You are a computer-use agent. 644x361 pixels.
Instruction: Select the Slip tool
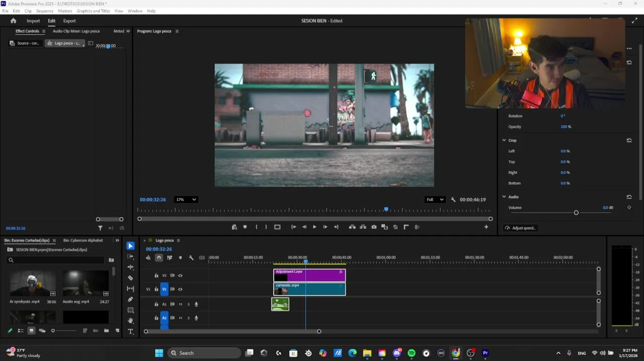(x=131, y=289)
